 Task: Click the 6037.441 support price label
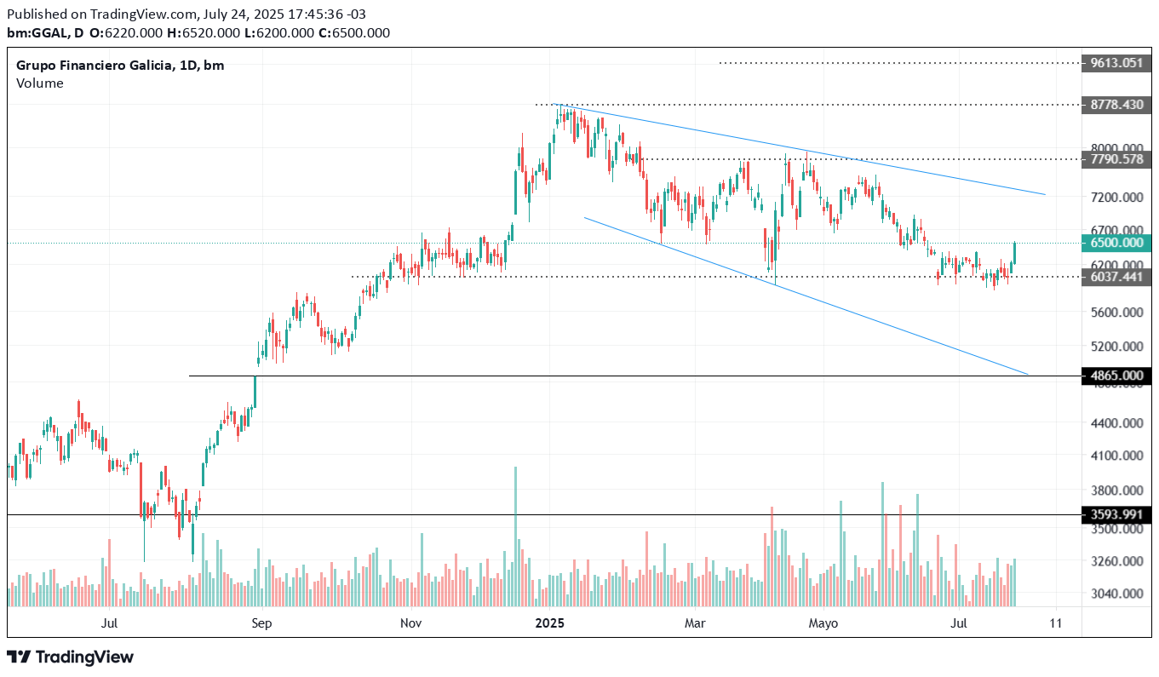(1116, 277)
